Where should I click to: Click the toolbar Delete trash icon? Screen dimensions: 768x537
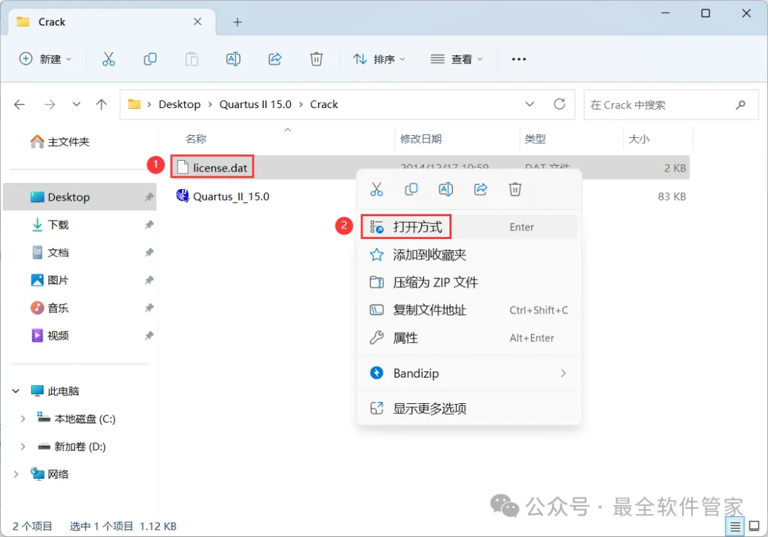click(316, 59)
